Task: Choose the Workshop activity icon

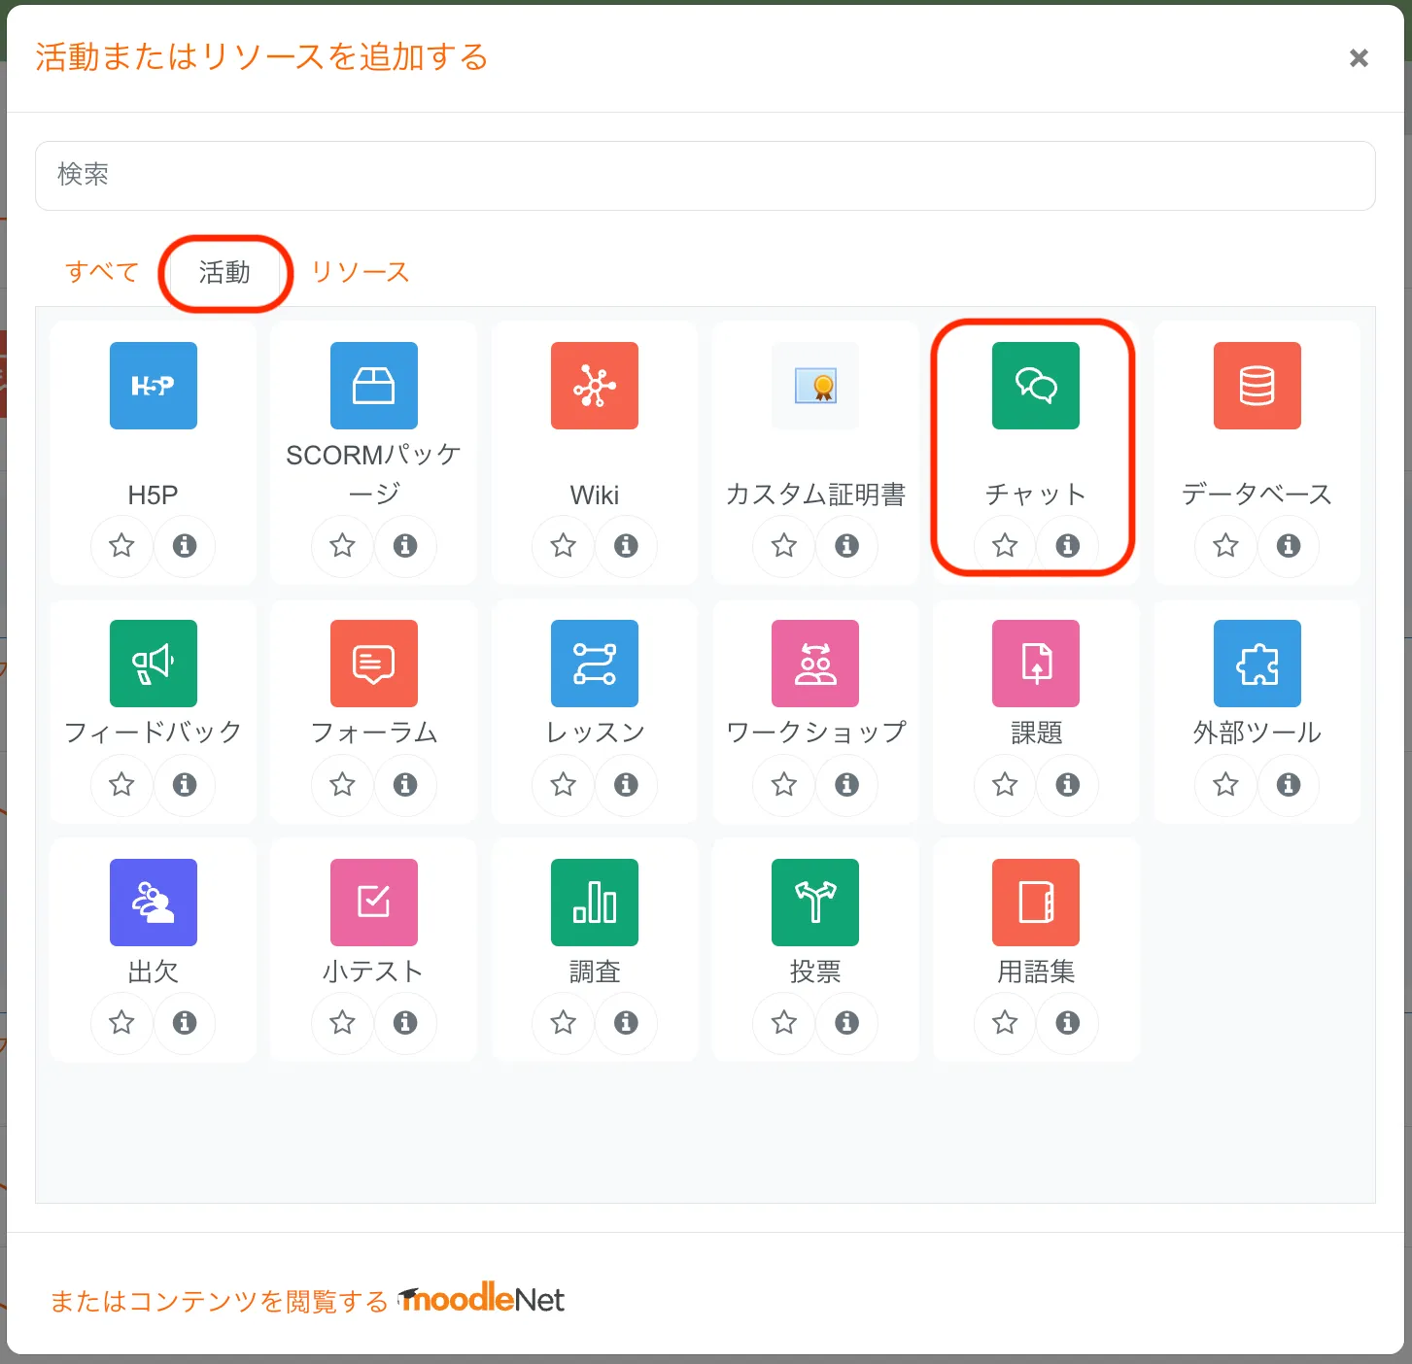Action: 815,664
